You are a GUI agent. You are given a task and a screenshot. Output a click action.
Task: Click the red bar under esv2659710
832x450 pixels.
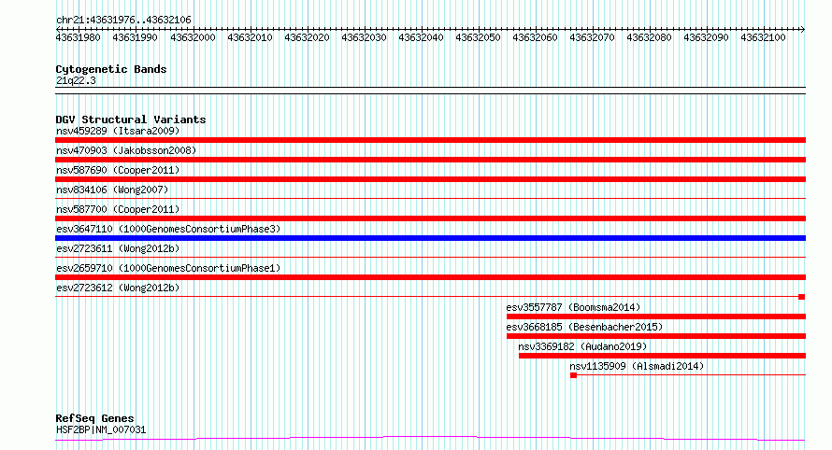point(430,277)
